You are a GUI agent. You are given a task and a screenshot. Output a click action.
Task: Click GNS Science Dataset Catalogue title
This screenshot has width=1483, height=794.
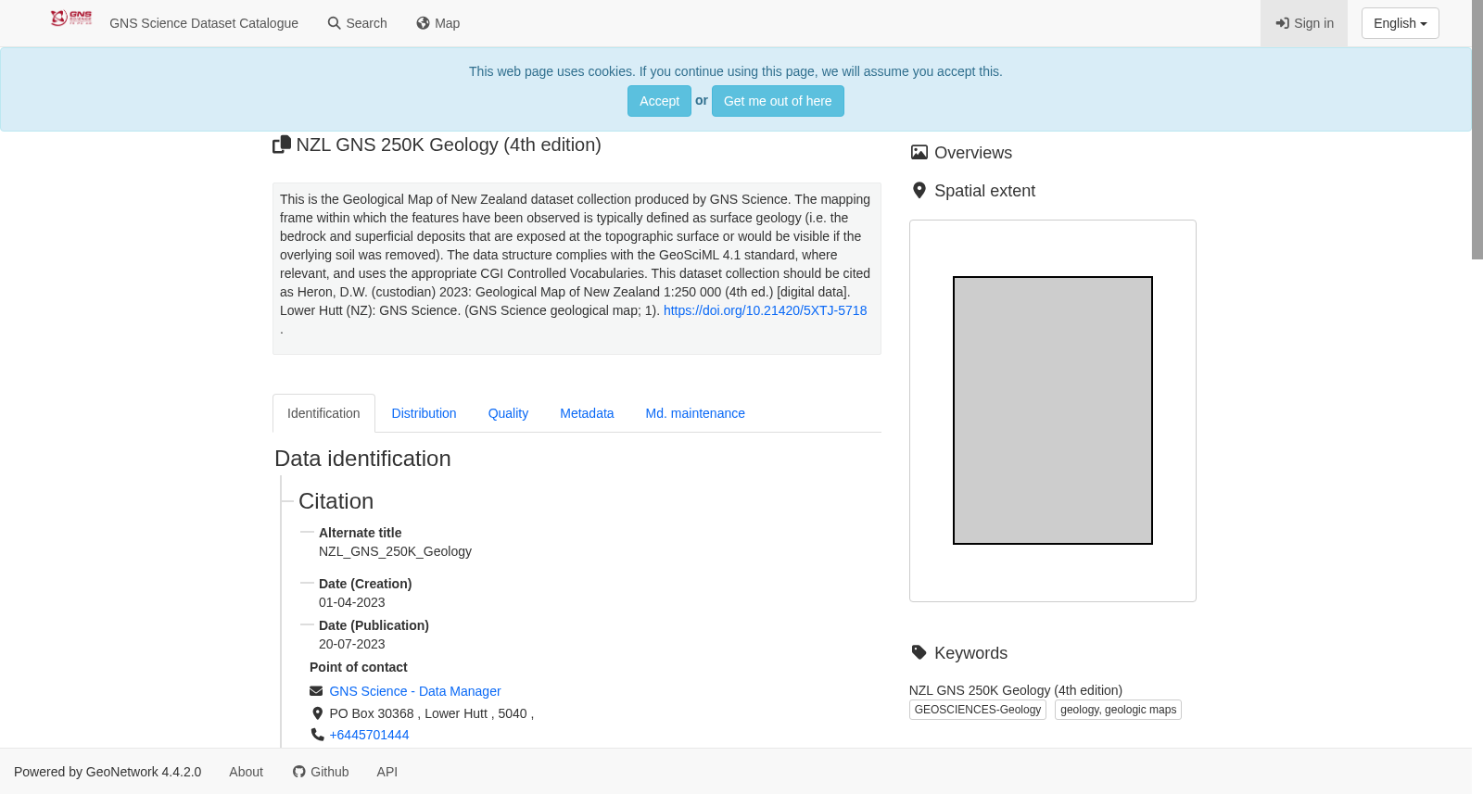[x=204, y=23]
